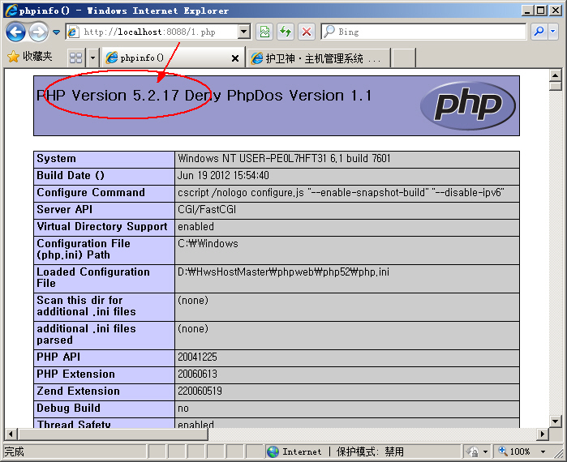Switch to the phpinfo() tab
This screenshot has height=462, width=567.
coord(166,58)
